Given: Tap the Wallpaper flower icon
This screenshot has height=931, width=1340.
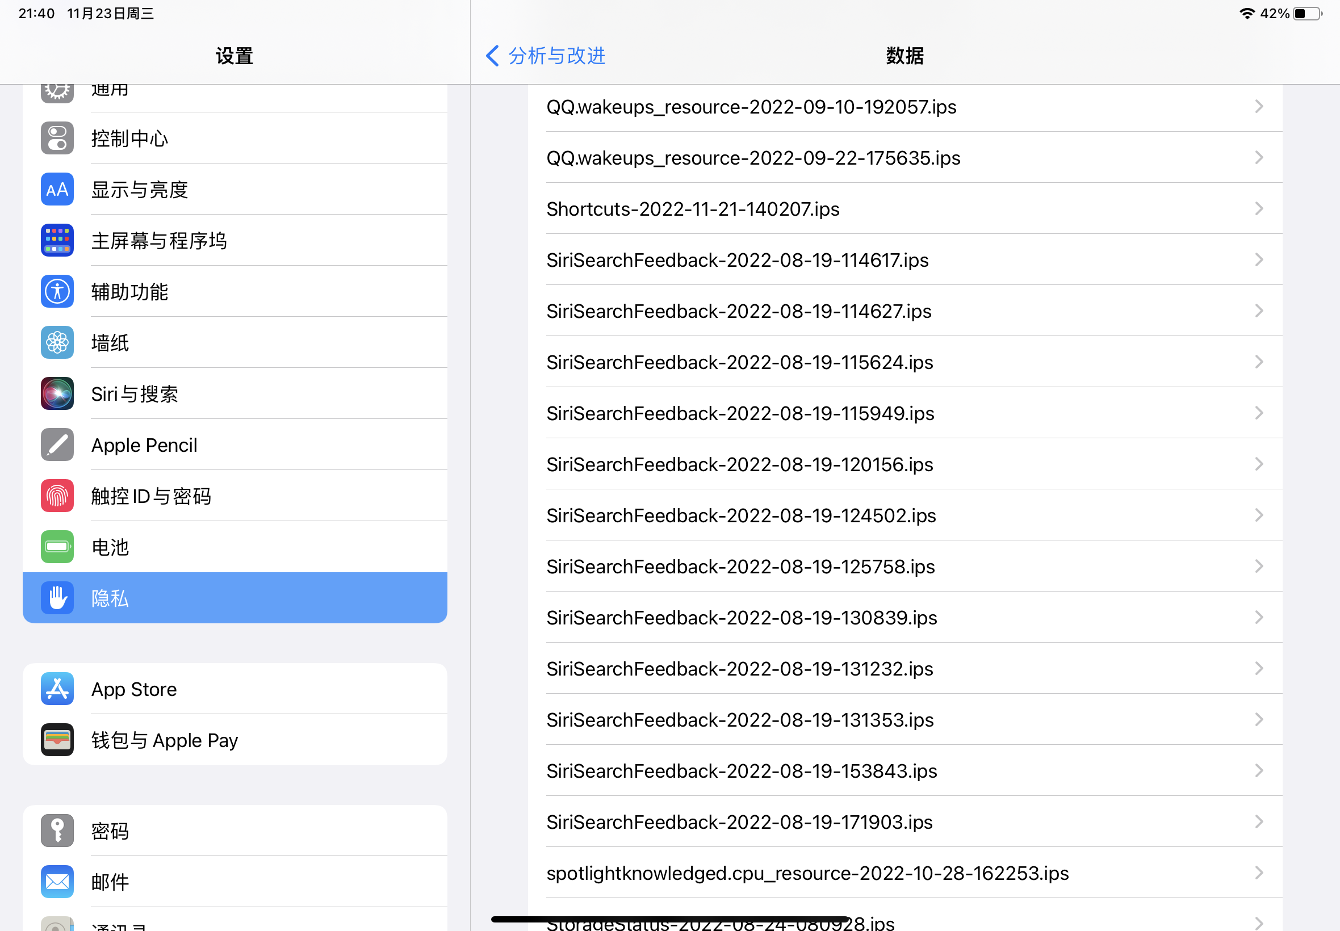Looking at the screenshot, I should [57, 342].
